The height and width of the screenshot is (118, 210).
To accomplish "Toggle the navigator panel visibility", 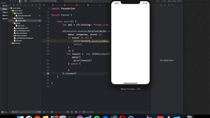I will (170, 1).
